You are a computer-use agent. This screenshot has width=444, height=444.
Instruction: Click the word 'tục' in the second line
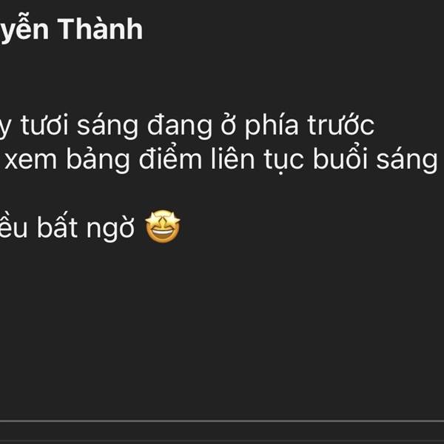pos(284,161)
